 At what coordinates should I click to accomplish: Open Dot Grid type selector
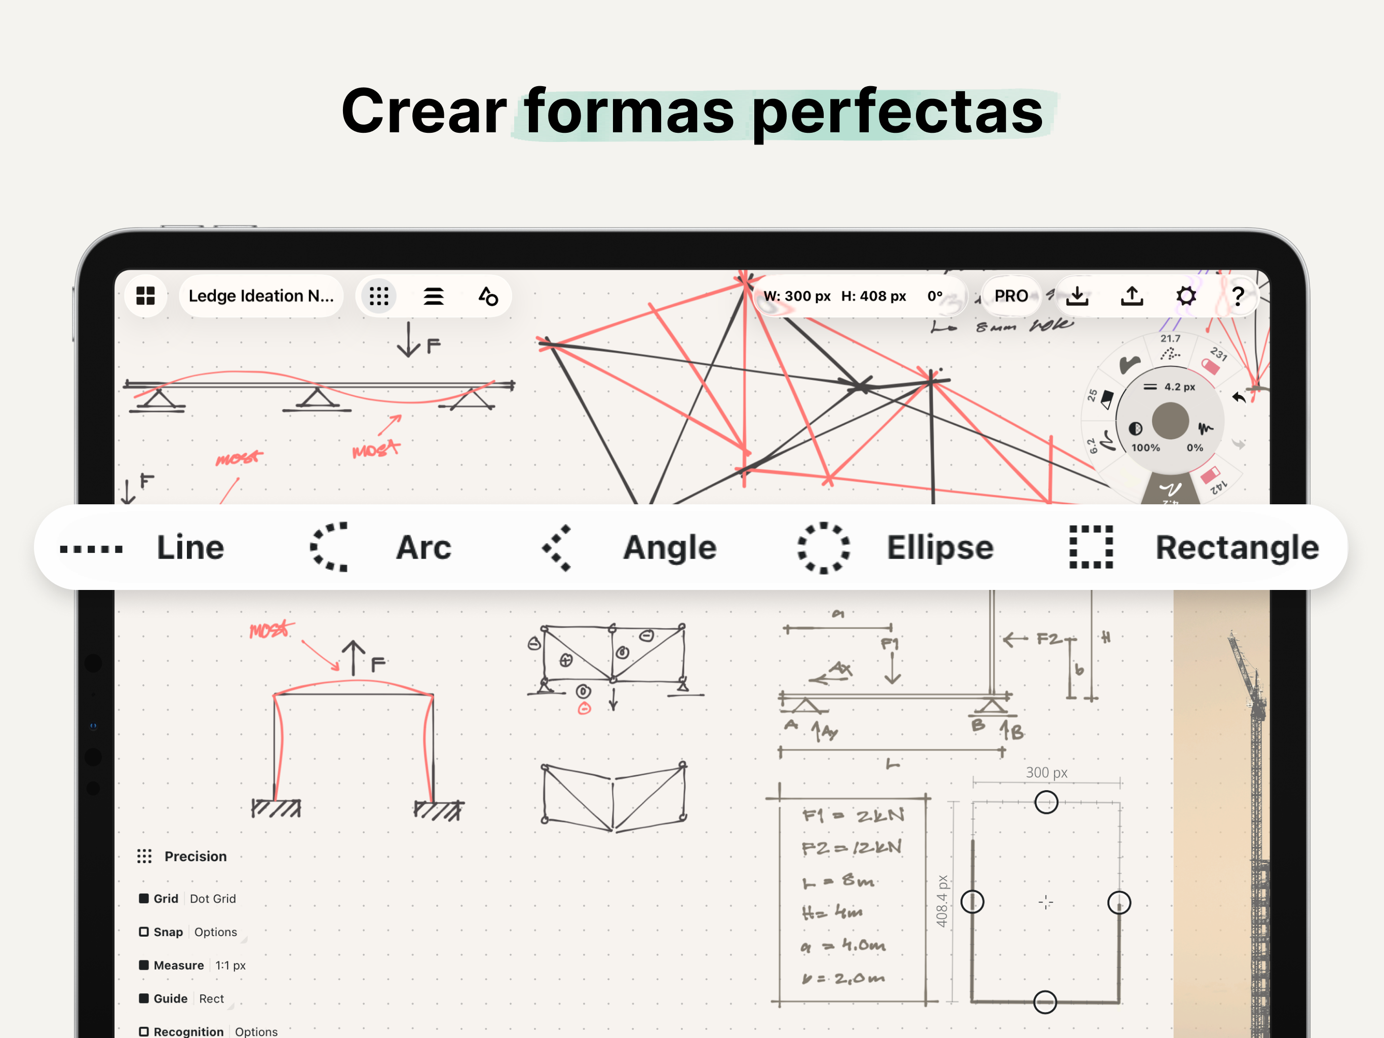coord(213,899)
